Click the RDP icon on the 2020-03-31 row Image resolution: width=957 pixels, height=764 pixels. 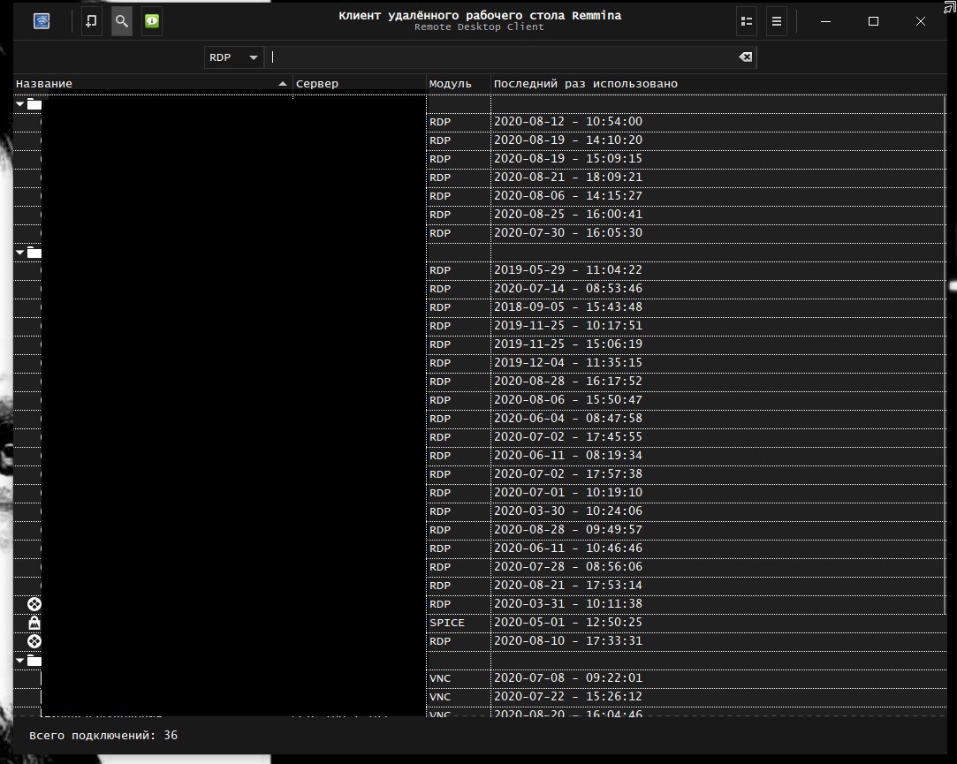pyautogui.click(x=34, y=604)
